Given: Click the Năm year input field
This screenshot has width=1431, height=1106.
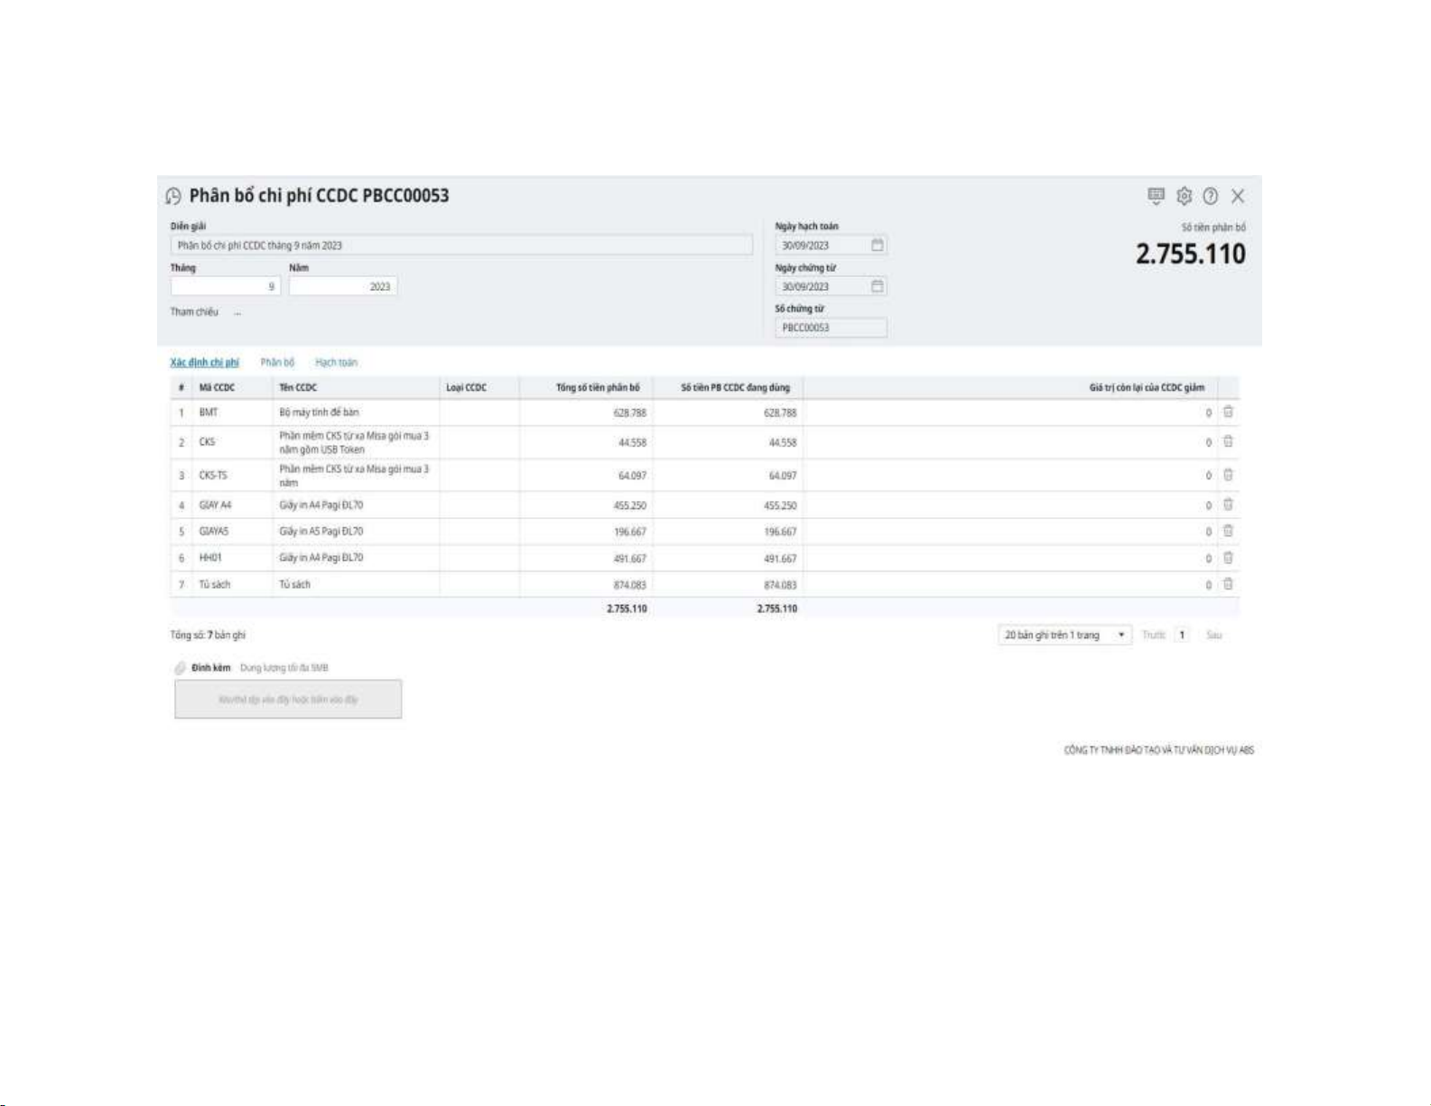Looking at the screenshot, I should (343, 286).
